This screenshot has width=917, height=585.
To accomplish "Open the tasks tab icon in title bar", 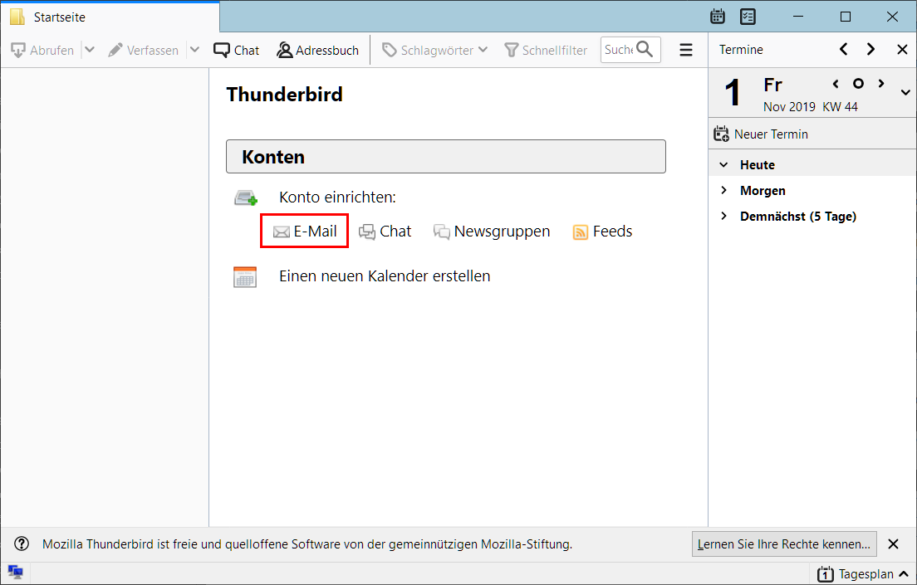I will 748,17.
